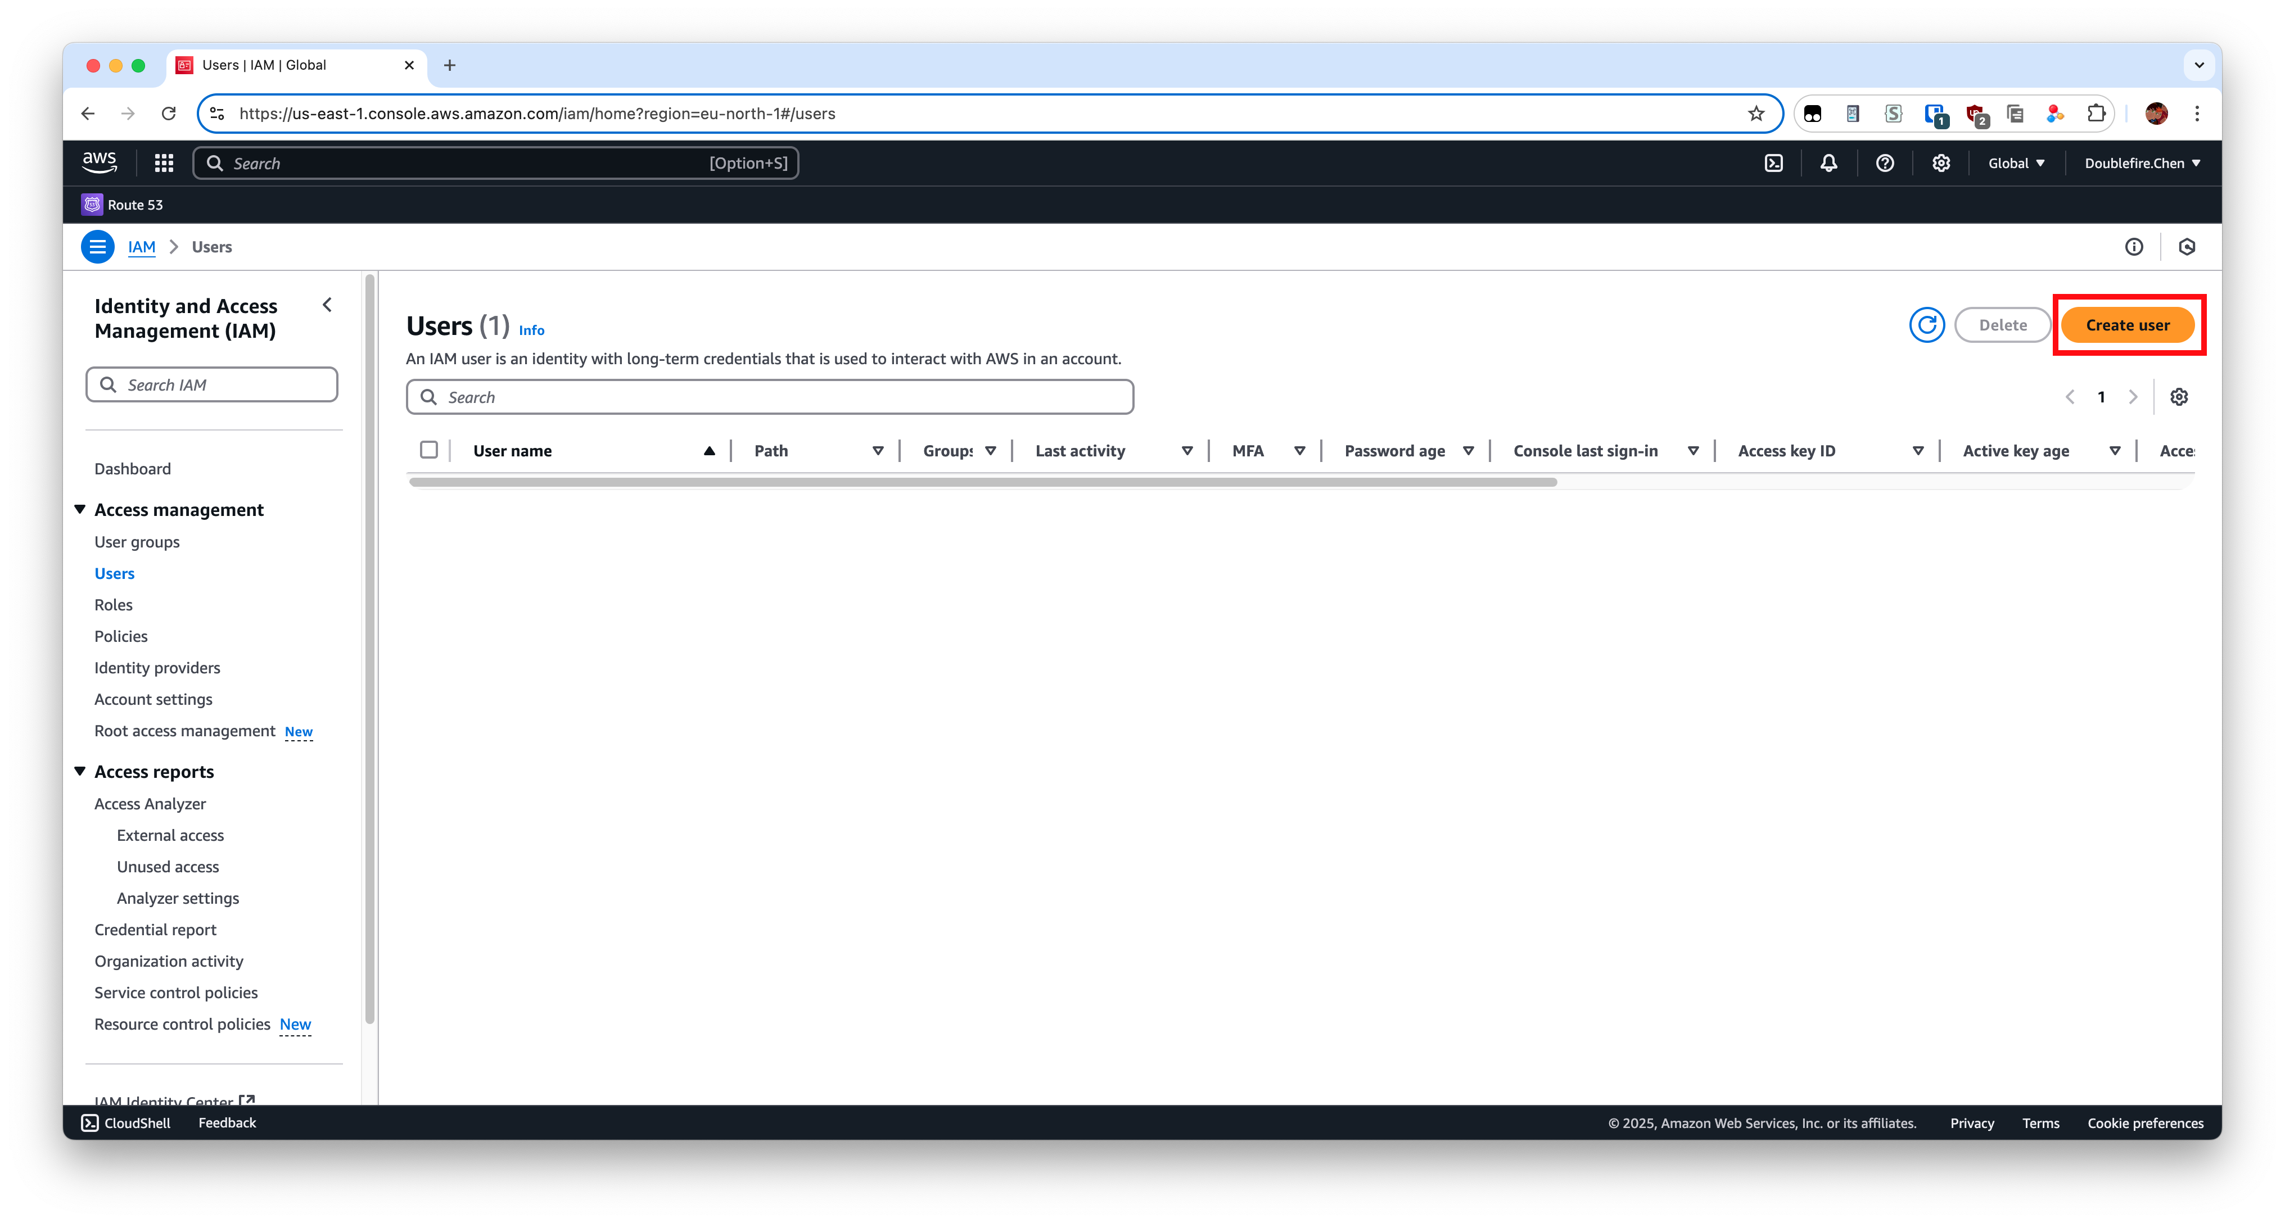View site information icon in address bar

click(x=216, y=114)
